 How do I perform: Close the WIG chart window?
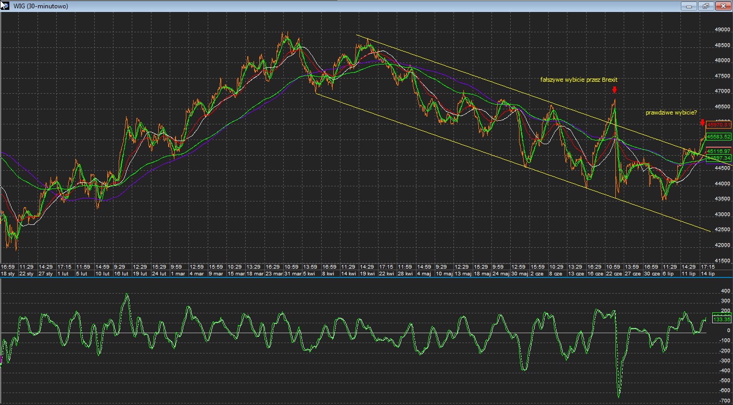[x=722, y=6]
